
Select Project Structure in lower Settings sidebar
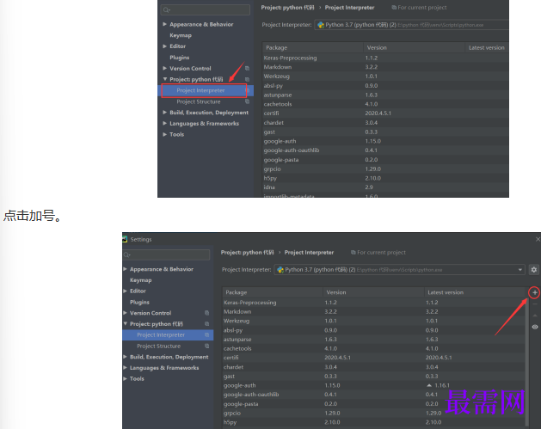[159, 346]
